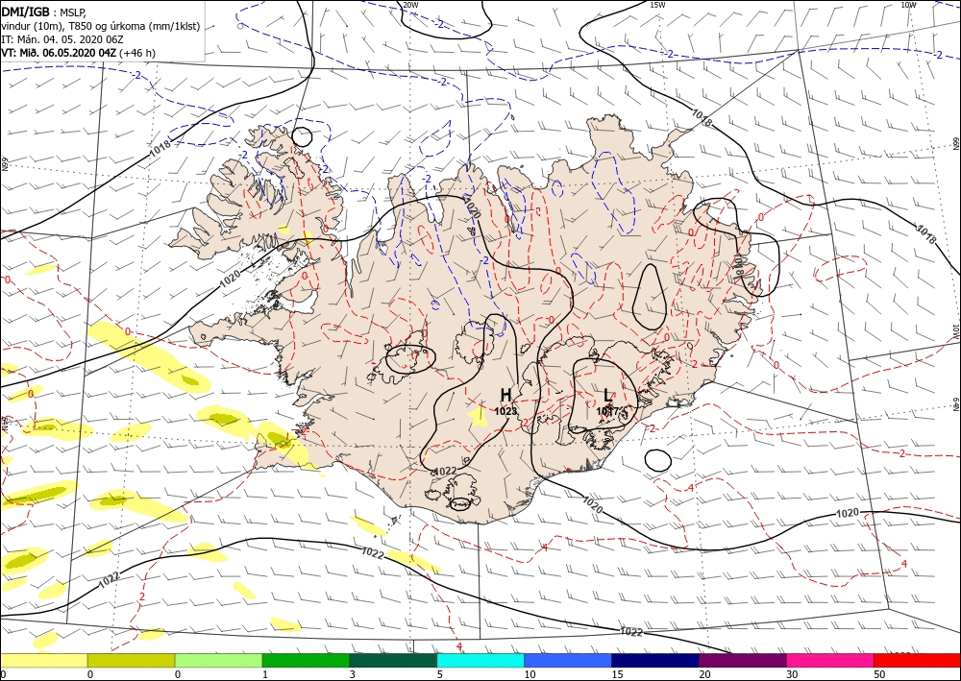Click the 'H' high pressure marker
961x681 pixels.
(x=505, y=395)
